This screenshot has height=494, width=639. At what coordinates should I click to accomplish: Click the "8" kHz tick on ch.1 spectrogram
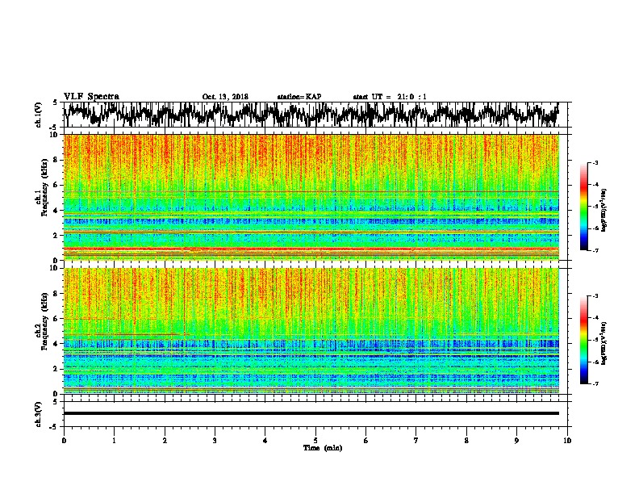tap(56, 160)
